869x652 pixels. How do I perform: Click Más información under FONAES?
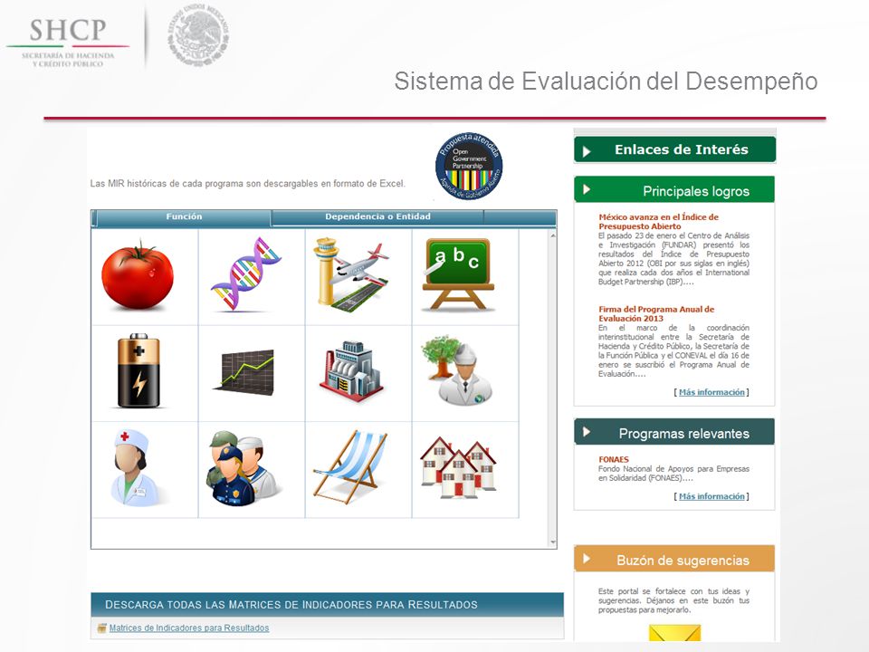(711, 496)
